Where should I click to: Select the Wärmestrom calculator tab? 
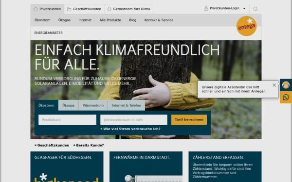(x=93, y=105)
